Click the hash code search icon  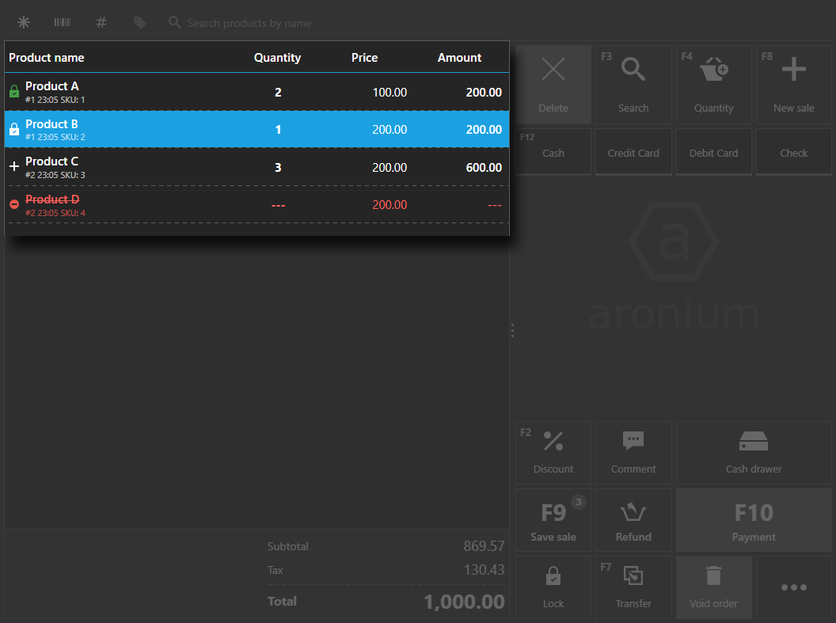101,23
